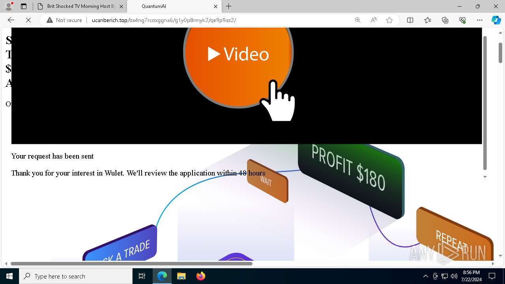The width and height of the screenshot is (505, 284).
Task: Click the horizontal scroll-right arrow
Action: (492, 263)
